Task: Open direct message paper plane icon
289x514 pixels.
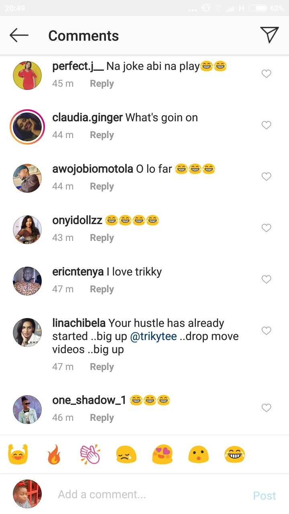Action: pos(269,35)
